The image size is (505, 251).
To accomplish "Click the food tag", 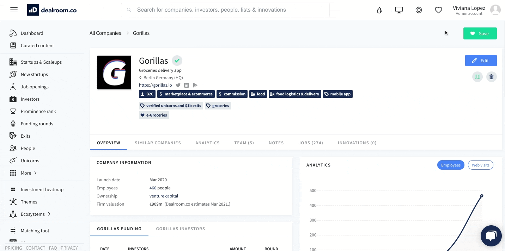I will pos(258,94).
